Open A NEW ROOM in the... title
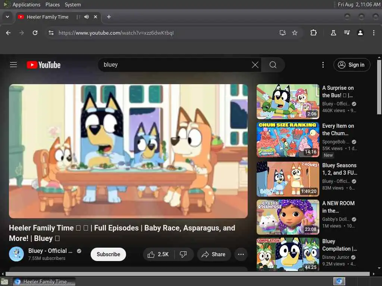This screenshot has height=286, width=382. coord(338,207)
